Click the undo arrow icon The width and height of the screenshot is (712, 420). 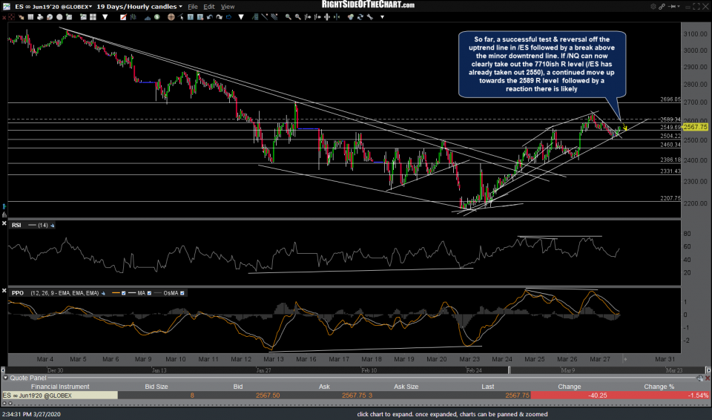[x=210, y=17]
